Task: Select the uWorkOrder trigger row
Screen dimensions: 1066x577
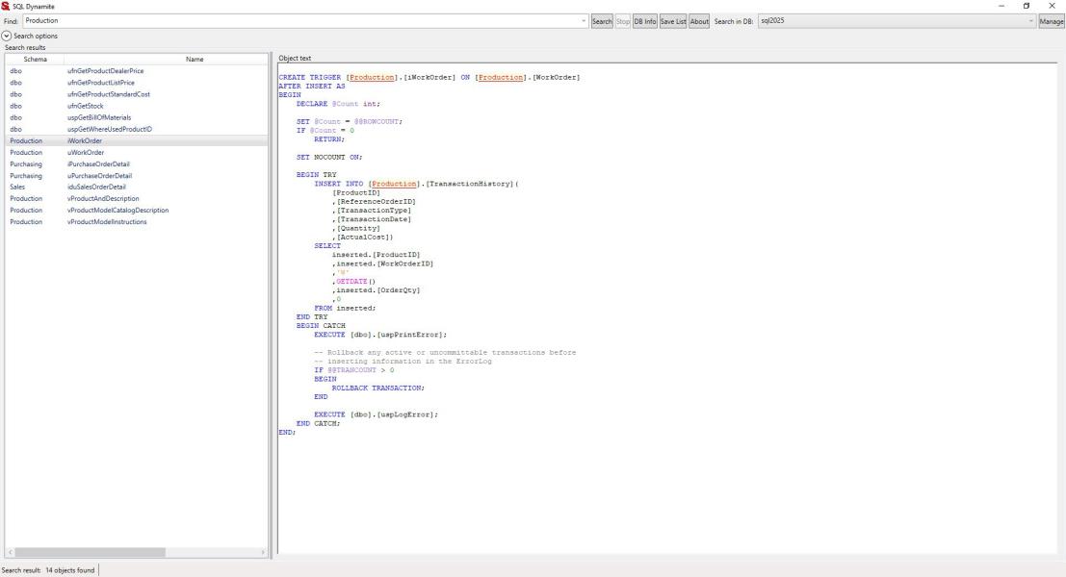Action: (x=86, y=152)
